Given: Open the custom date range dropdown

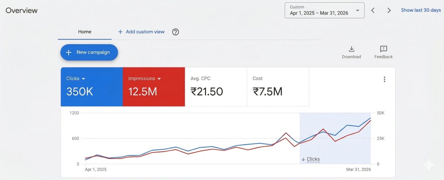Looking at the screenshot, I should pos(325,10).
